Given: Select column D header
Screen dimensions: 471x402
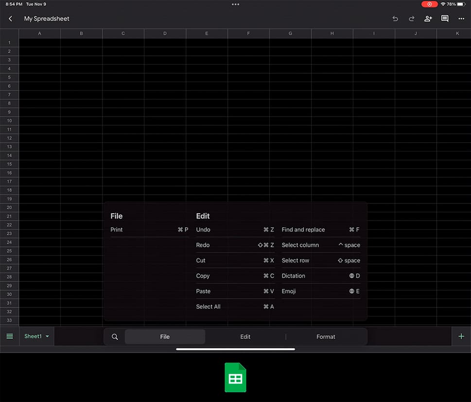Looking at the screenshot, I should [x=165, y=33].
